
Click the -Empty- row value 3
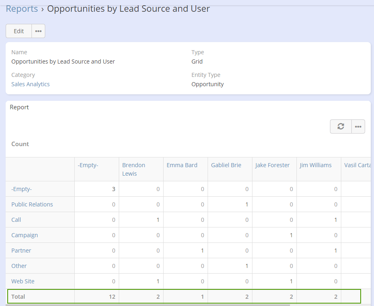tap(113, 189)
